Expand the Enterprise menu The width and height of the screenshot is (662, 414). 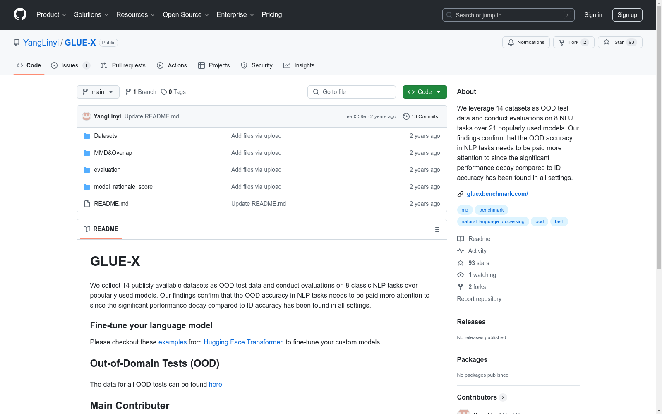(x=235, y=14)
